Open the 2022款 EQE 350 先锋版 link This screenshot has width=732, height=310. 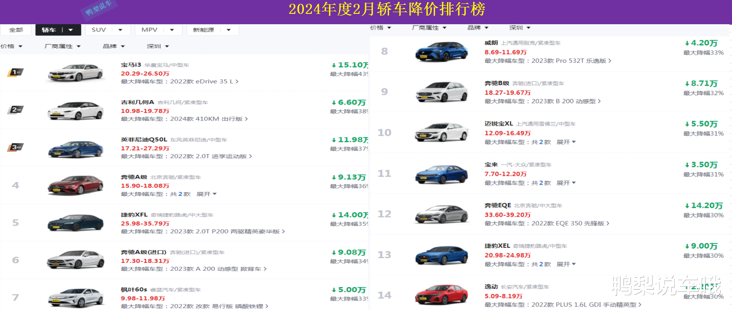click(x=571, y=224)
